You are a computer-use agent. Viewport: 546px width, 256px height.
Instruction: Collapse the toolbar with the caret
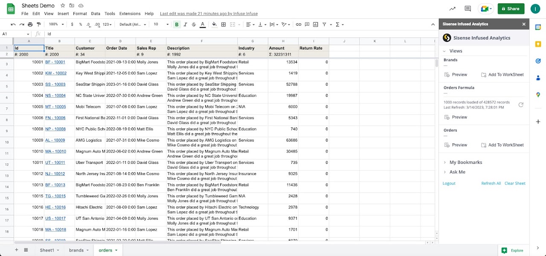coord(433,25)
